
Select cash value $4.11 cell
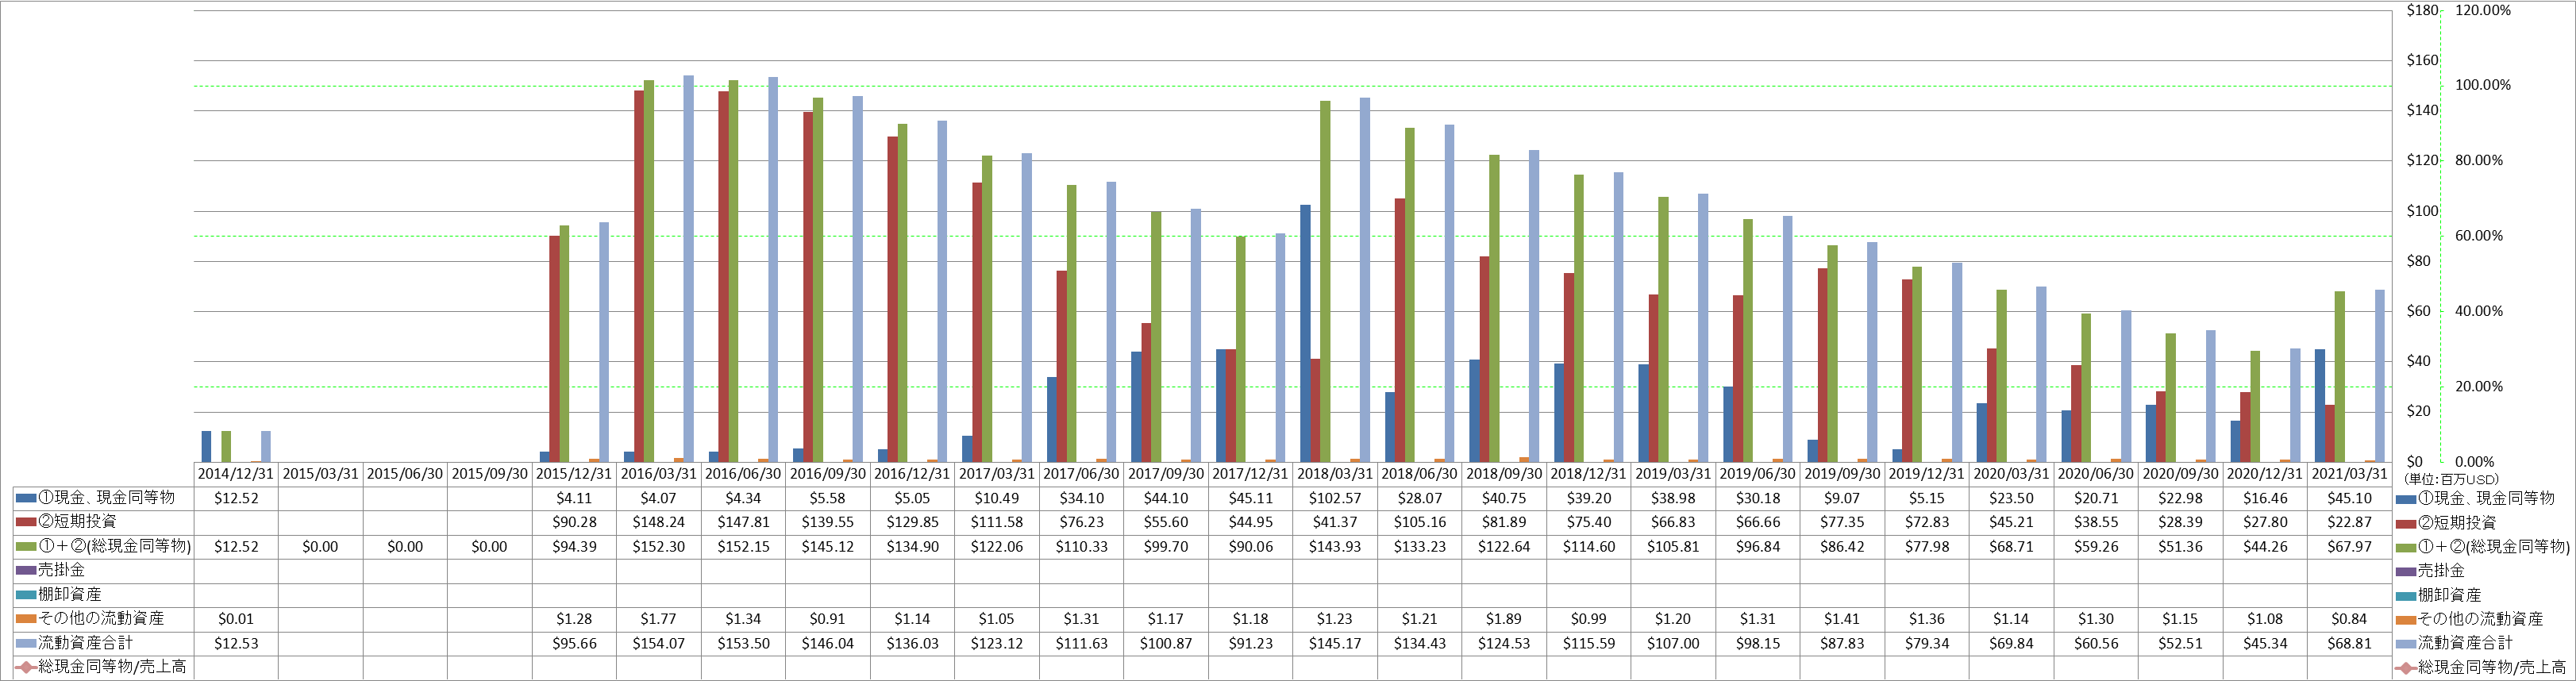[x=574, y=498]
